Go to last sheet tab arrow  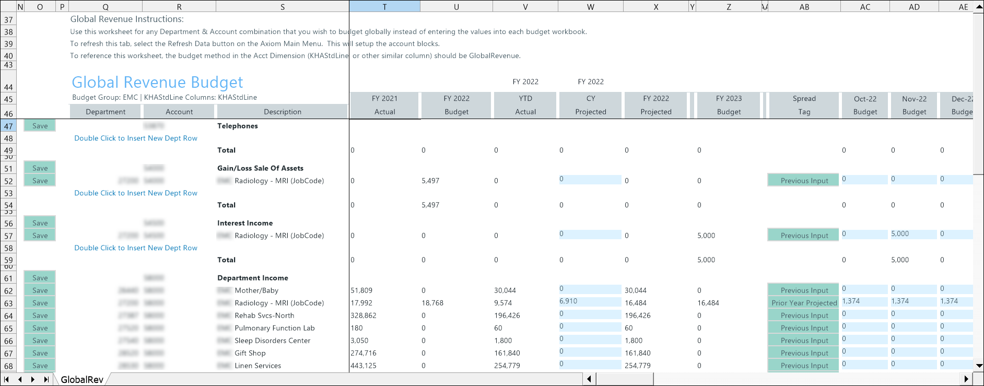pos(46,379)
